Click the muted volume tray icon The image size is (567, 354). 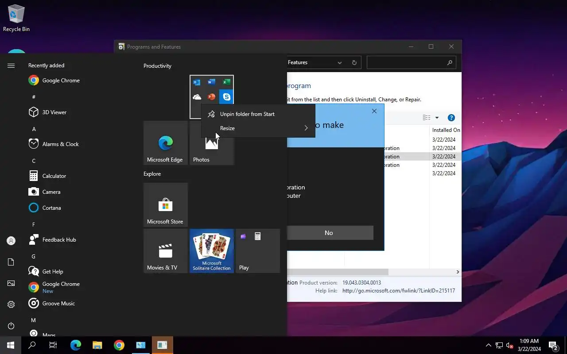point(510,345)
